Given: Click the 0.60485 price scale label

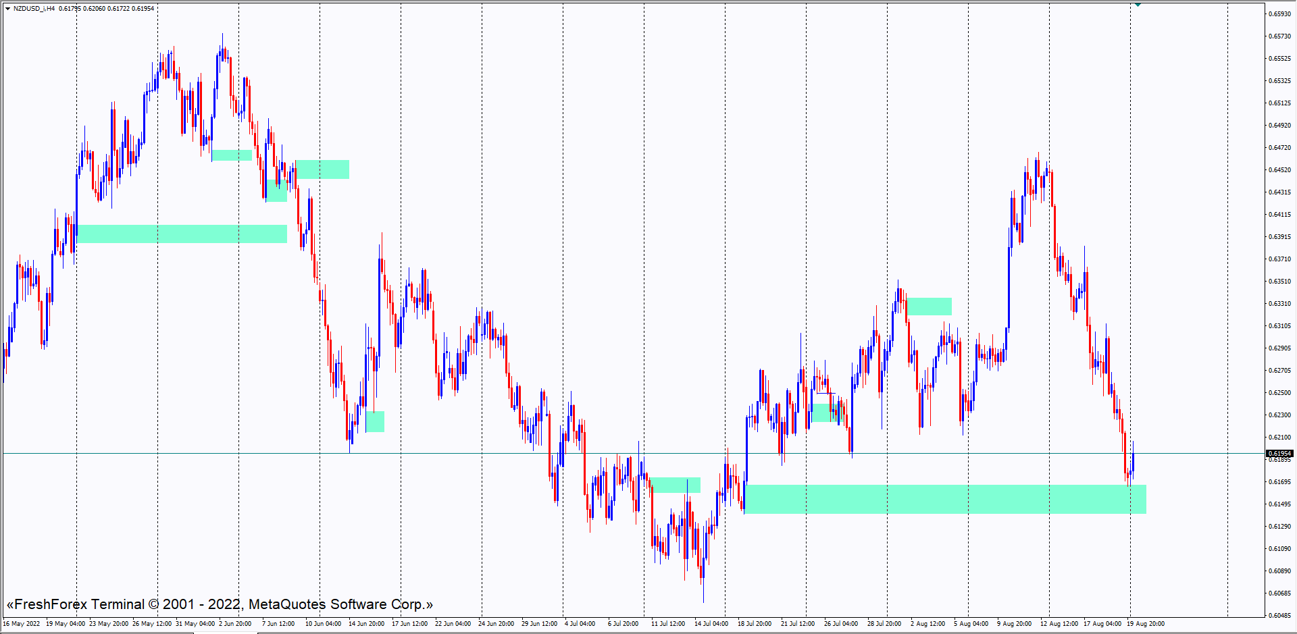Looking at the screenshot, I should tap(1279, 615).
